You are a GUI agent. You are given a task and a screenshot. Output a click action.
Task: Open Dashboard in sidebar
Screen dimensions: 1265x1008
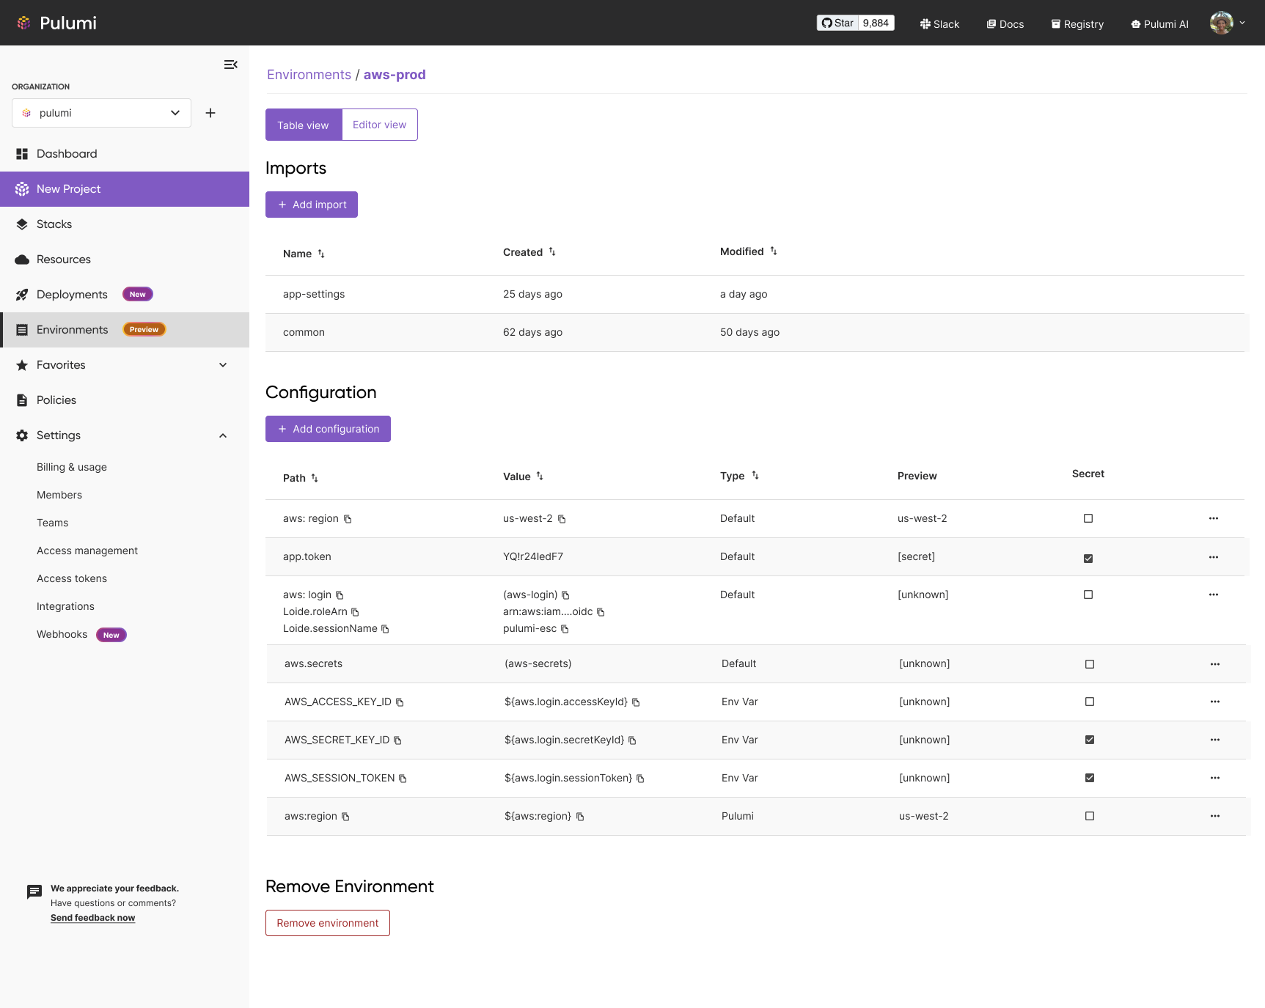point(125,154)
